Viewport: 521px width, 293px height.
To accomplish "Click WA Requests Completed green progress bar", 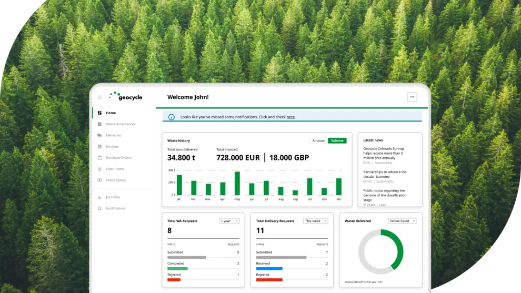I will tap(177, 268).
